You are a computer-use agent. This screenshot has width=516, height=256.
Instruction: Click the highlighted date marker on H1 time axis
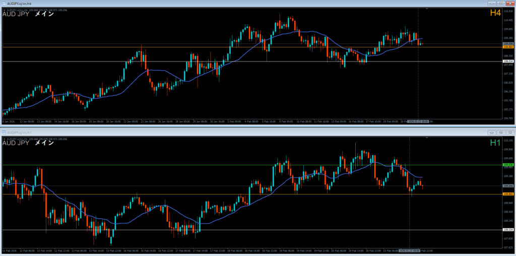pyautogui.click(x=409, y=250)
